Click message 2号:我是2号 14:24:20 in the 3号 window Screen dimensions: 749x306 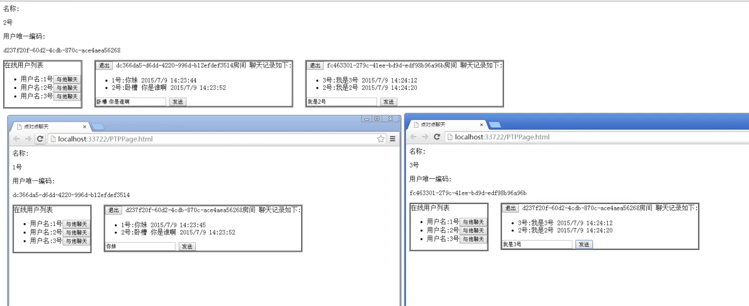coord(565,231)
